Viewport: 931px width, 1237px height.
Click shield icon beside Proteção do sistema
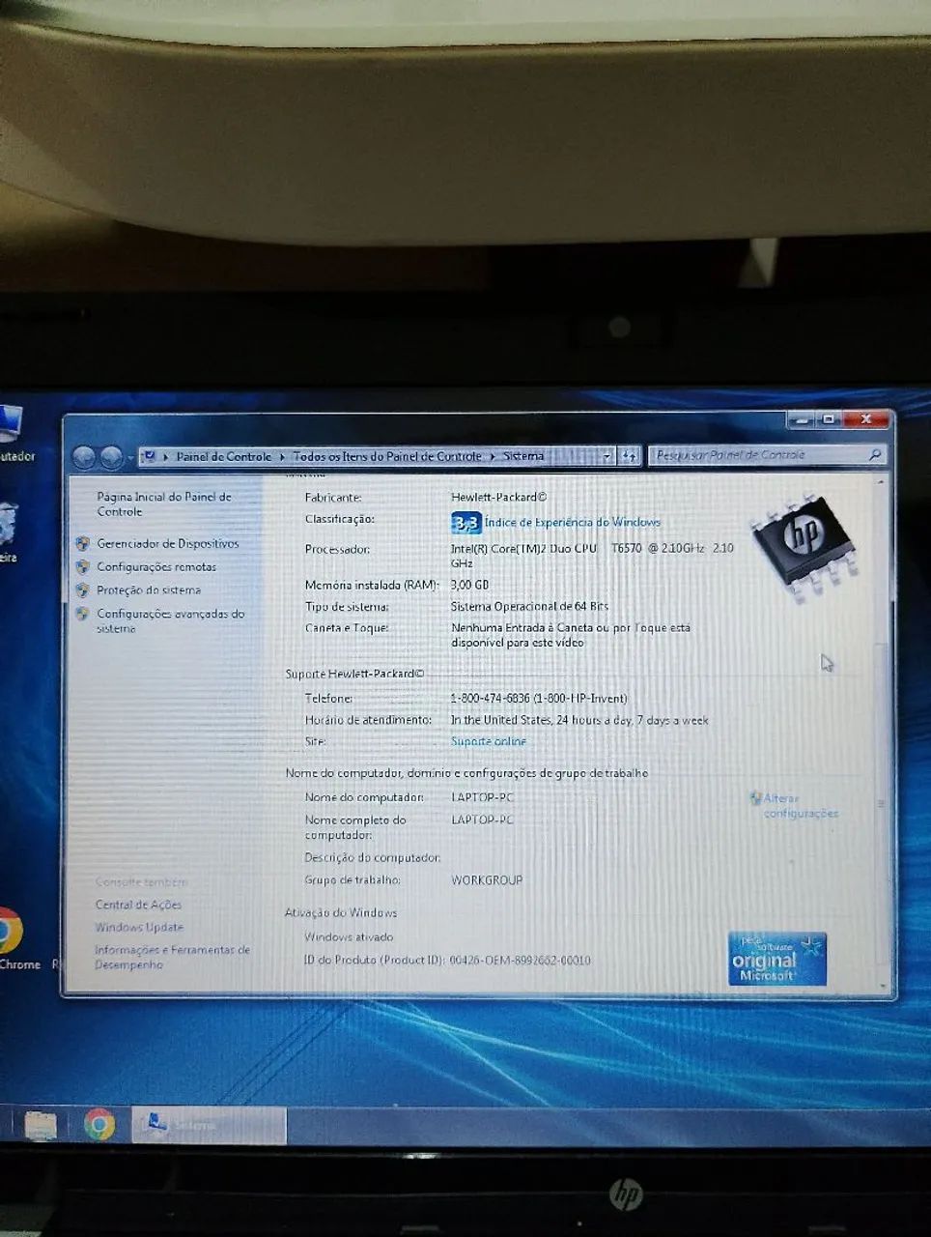(x=83, y=590)
